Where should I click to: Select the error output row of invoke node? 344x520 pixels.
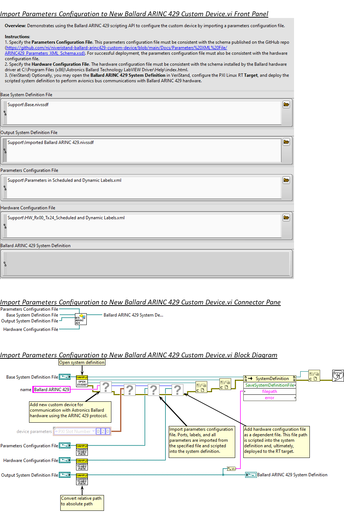[x=270, y=398]
